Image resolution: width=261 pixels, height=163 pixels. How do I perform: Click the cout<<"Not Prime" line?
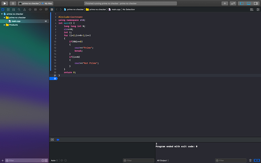(x=87, y=63)
